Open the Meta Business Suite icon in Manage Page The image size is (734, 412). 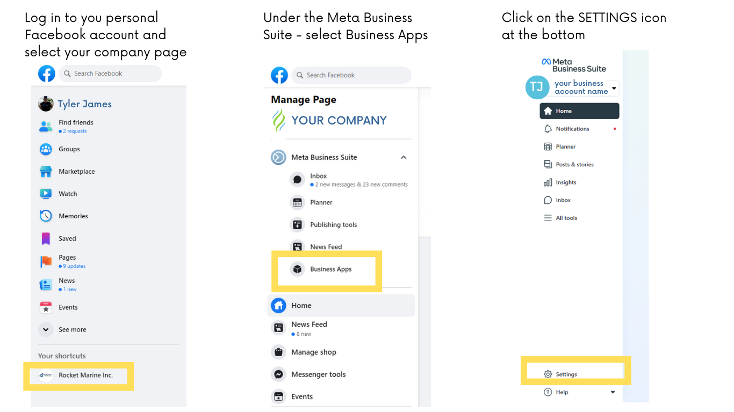coord(278,157)
